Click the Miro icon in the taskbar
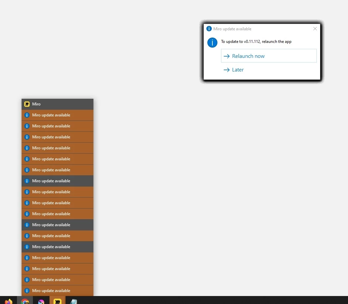 [57, 301]
